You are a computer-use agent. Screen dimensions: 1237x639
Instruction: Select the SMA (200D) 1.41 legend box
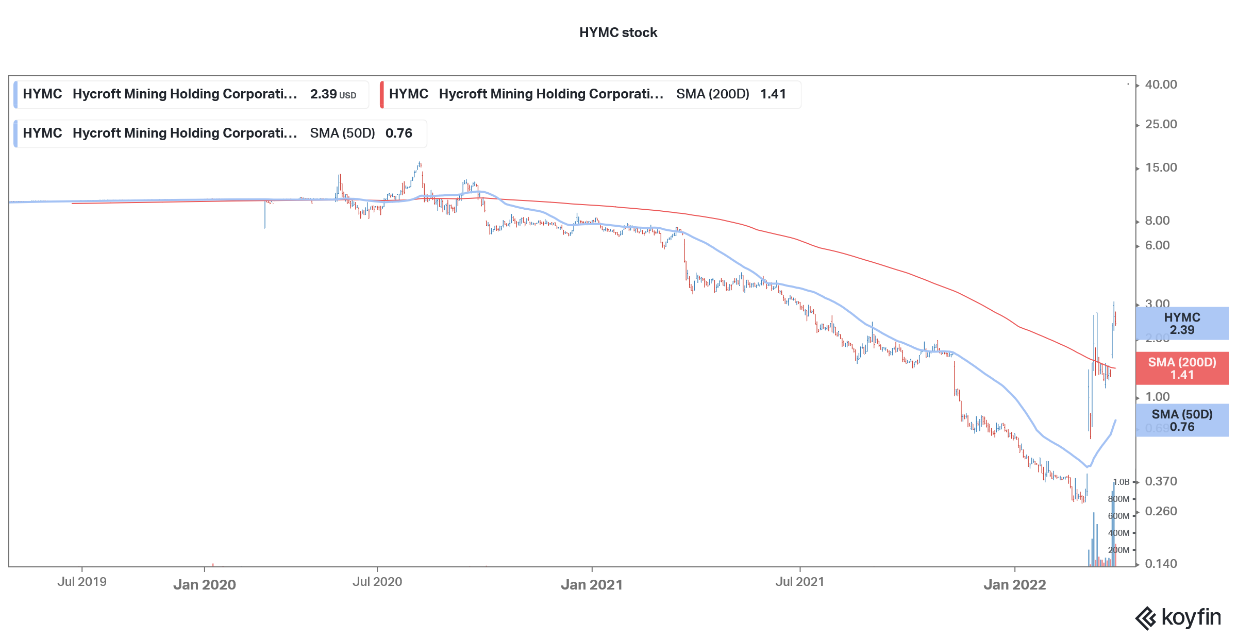click(x=590, y=94)
